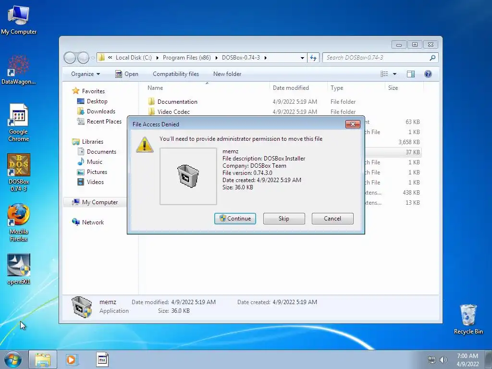
Task: Open Windows Media Player from the taskbar
Action: 72,359
